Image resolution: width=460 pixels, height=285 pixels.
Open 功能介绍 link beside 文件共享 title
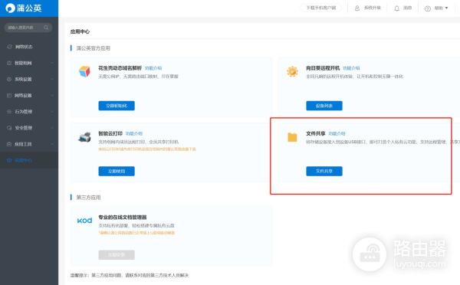pos(337,134)
